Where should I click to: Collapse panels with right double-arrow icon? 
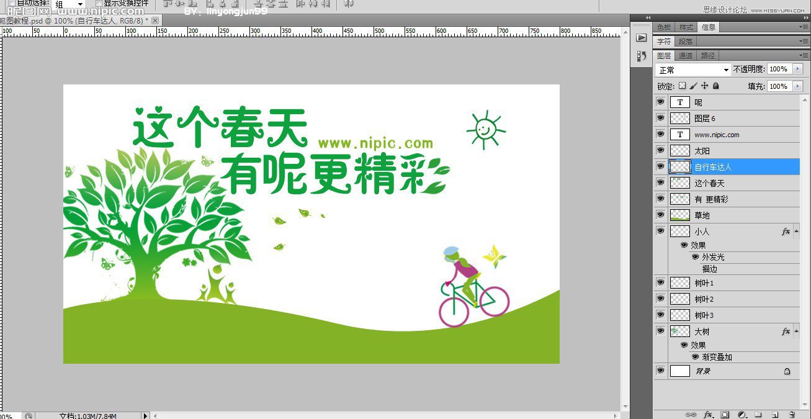(x=805, y=17)
